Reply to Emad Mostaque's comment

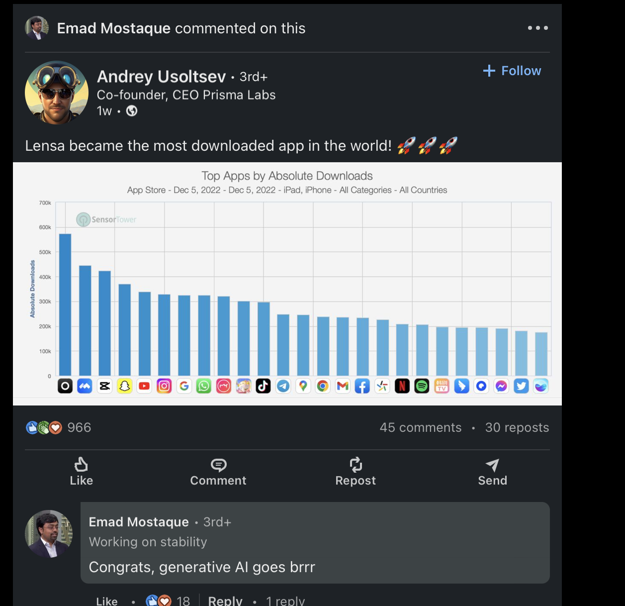pos(225,601)
